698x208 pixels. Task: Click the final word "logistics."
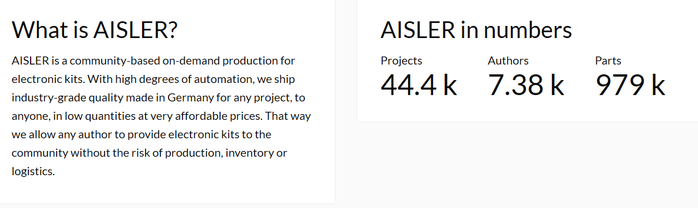(33, 171)
